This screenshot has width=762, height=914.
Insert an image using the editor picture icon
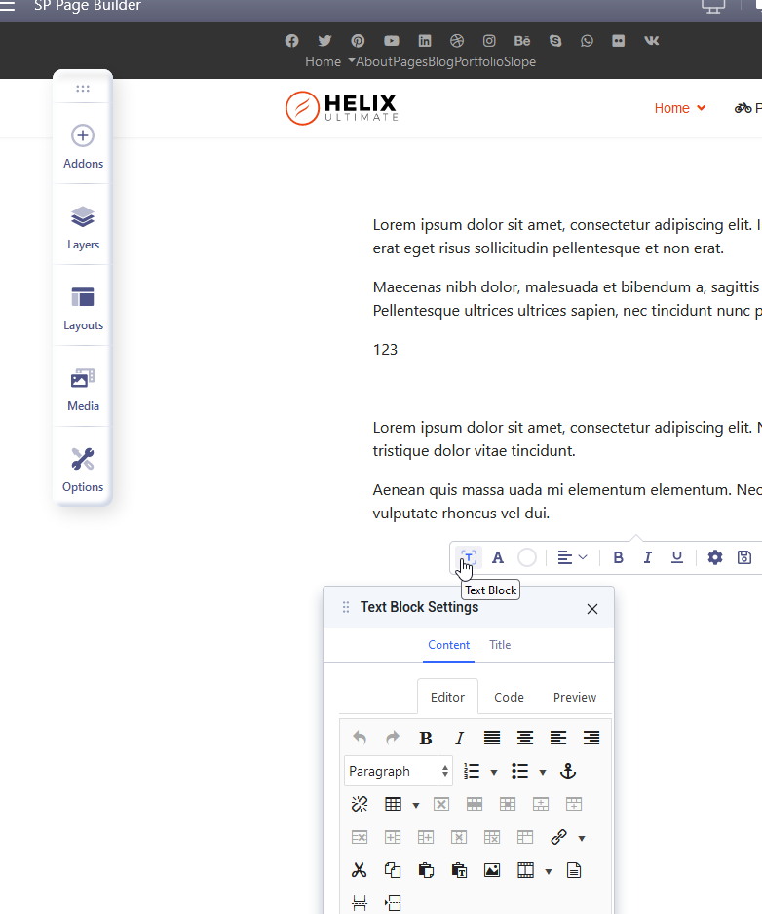(492, 870)
